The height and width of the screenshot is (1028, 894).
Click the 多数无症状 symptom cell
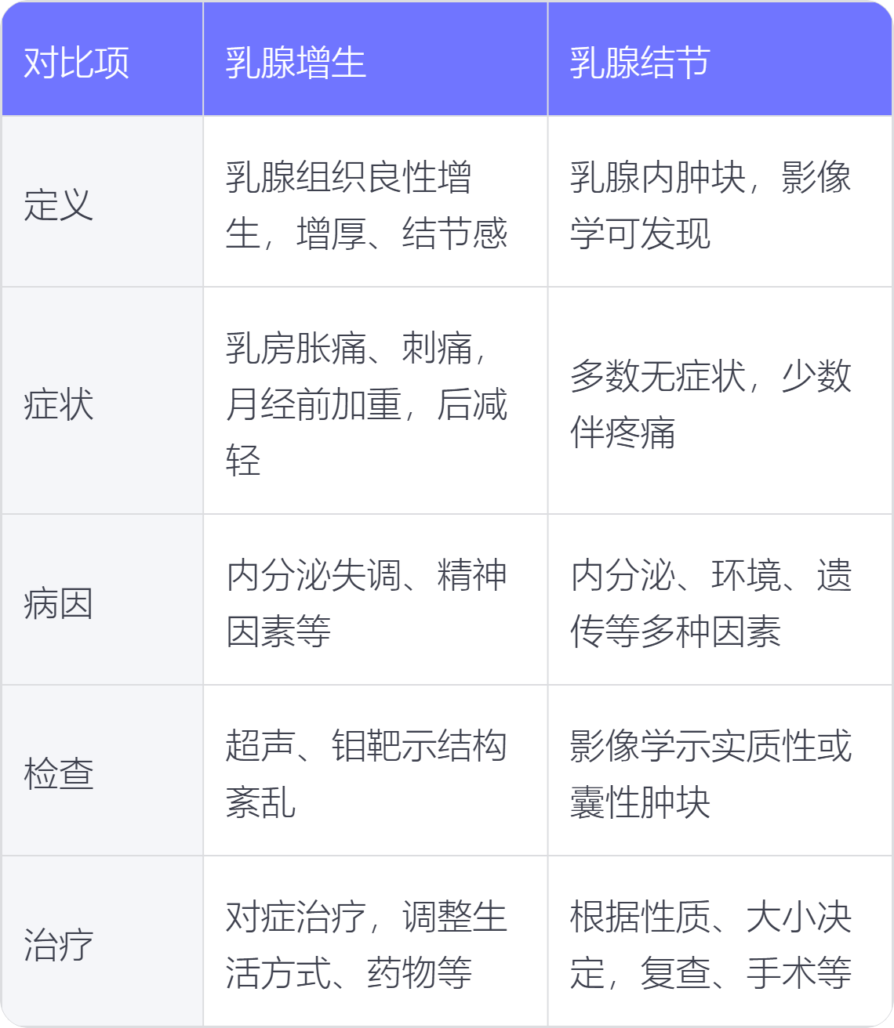click(710, 404)
